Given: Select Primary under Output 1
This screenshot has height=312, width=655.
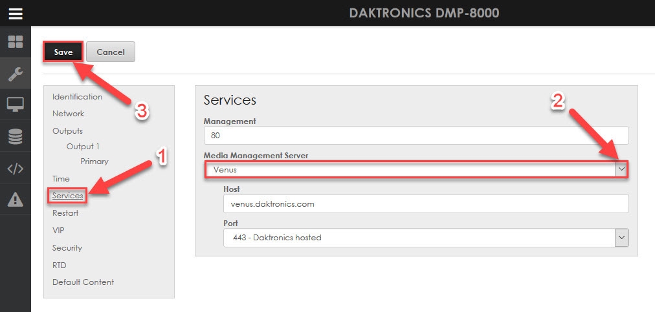Looking at the screenshot, I should coord(94,161).
